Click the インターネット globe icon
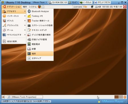The height and width of the screenshot is (104, 128). click(x=4, y=16)
